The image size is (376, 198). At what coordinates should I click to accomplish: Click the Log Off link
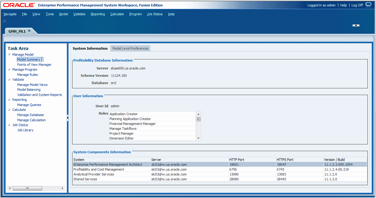357,5
